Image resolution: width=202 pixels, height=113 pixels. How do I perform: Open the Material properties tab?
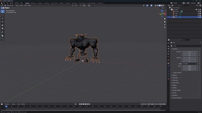click(168, 79)
